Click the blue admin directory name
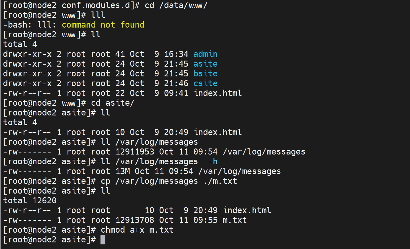The width and height of the screenshot is (410, 249). [x=205, y=54]
